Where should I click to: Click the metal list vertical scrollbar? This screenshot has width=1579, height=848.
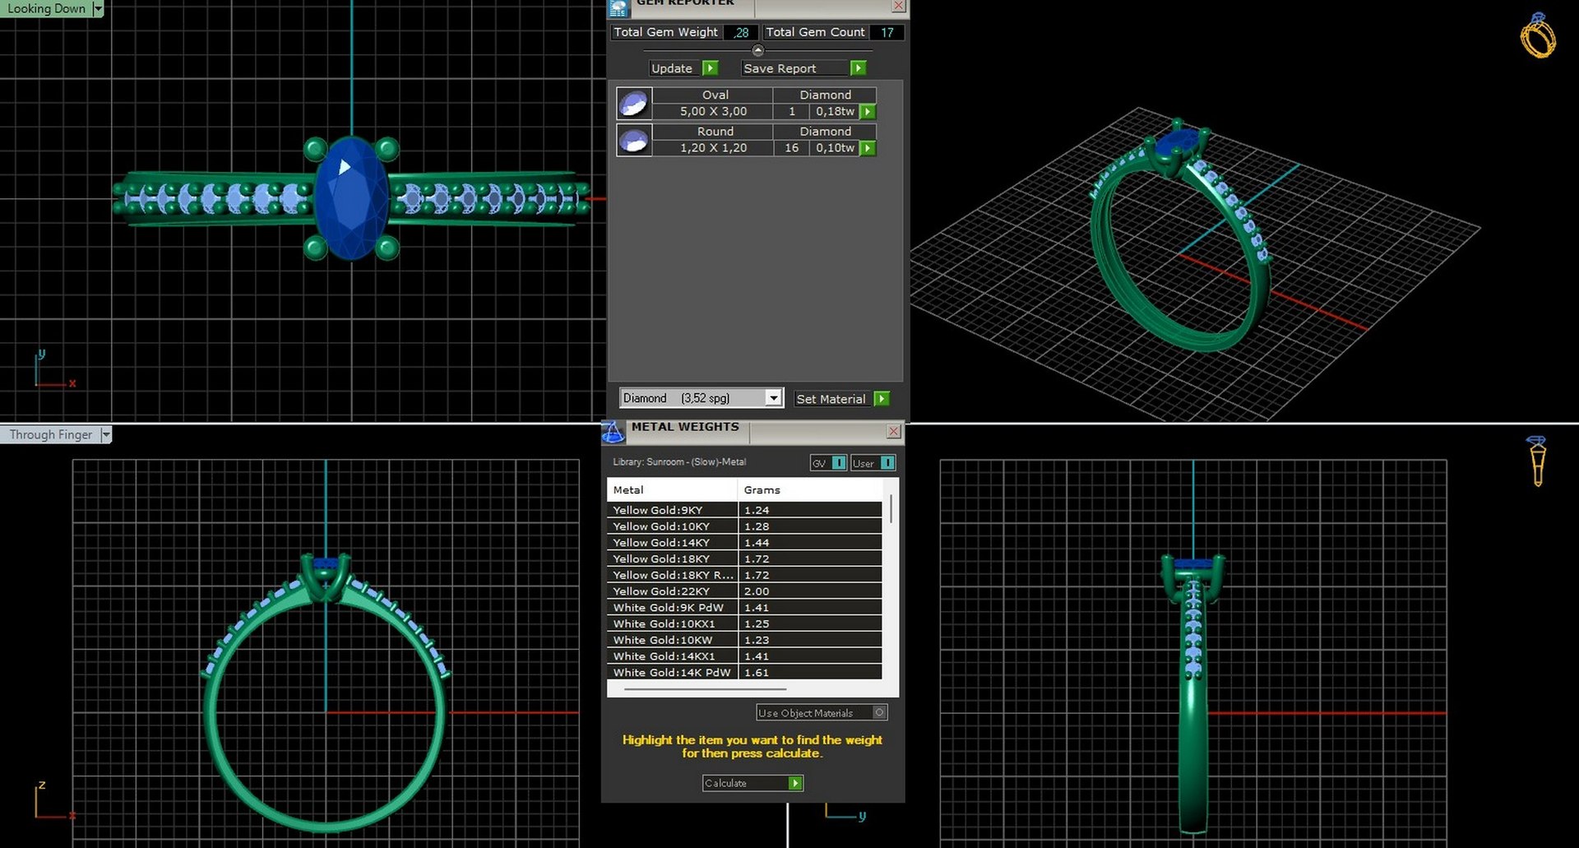pos(891,508)
